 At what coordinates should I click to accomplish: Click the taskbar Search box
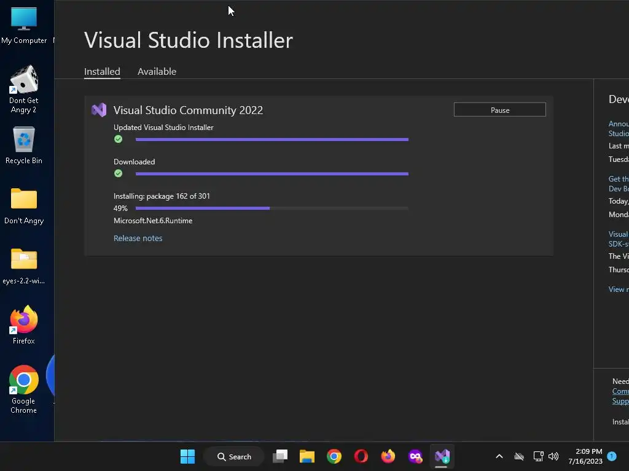(x=234, y=456)
